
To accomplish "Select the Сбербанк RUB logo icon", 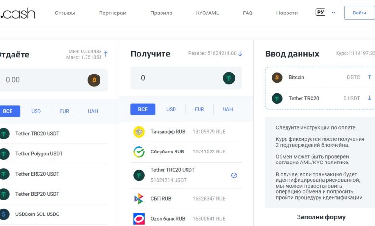I will (x=139, y=152).
